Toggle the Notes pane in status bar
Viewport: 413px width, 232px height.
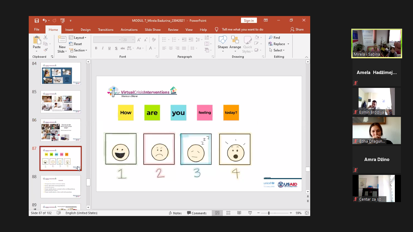175,213
